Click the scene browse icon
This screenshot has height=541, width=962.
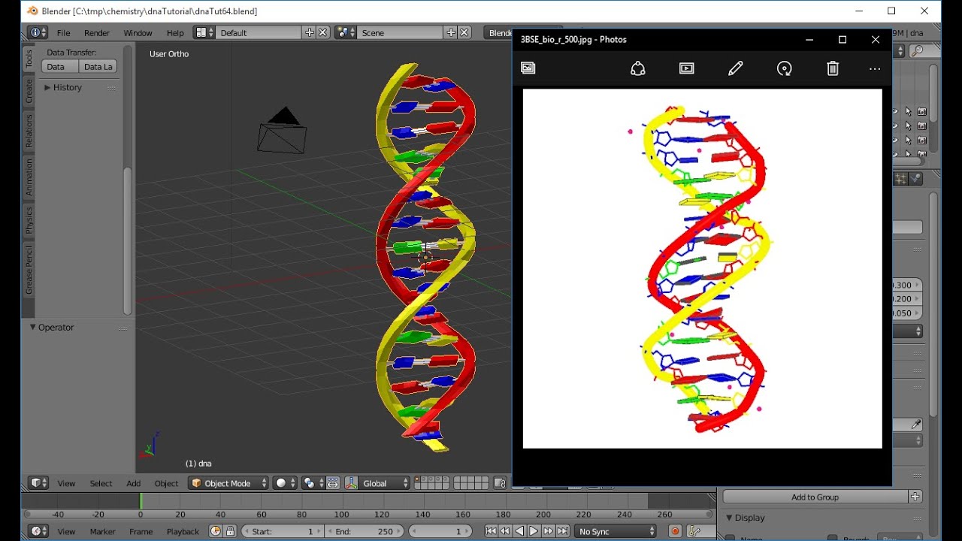346,33
